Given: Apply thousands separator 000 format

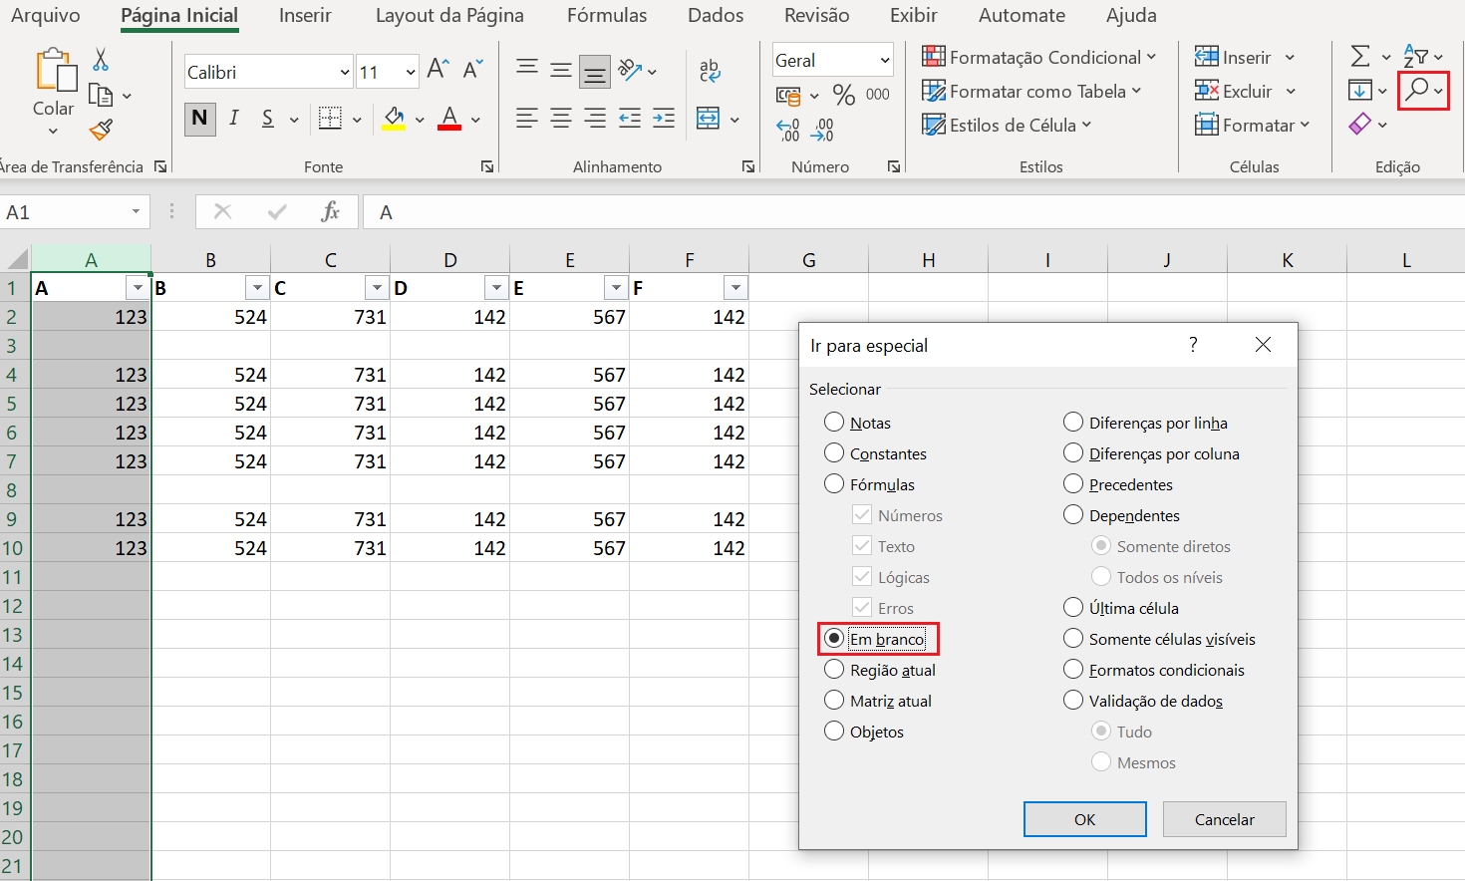Looking at the screenshot, I should pyautogui.click(x=878, y=95).
